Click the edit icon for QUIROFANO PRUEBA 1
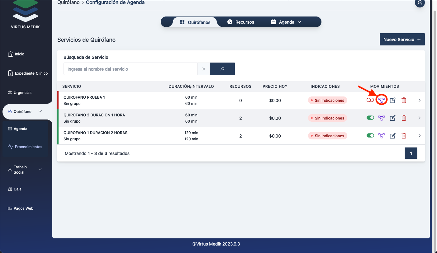This screenshot has height=253, width=437. click(392, 100)
